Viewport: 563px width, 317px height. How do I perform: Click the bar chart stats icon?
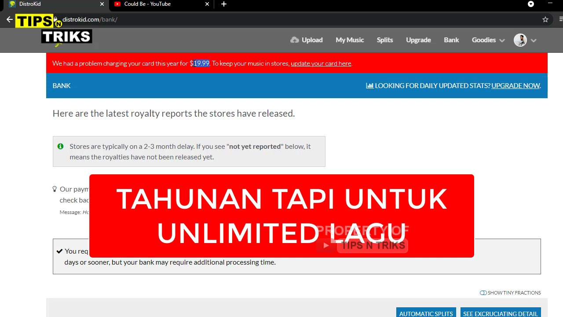[x=369, y=86]
